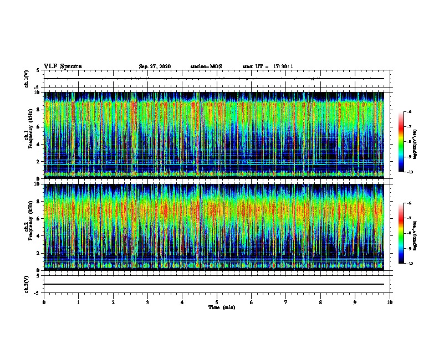
Task: Select the date 'Sep. 27, 2020'
Action: point(155,66)
